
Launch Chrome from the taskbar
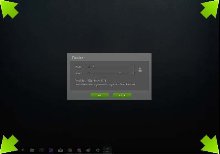70,150
